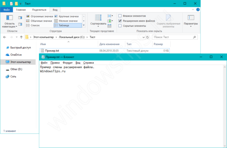Open the Сортировать sort menu
The height and width of the screenshot is (148, 227).
pyautogui.click(x=98, y=20)
